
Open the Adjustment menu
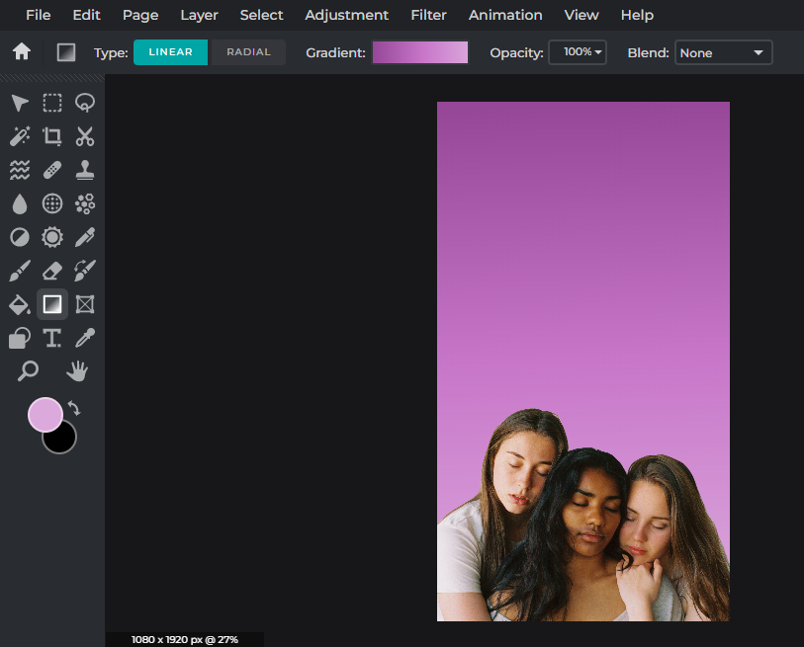click(x=346, y=15)
